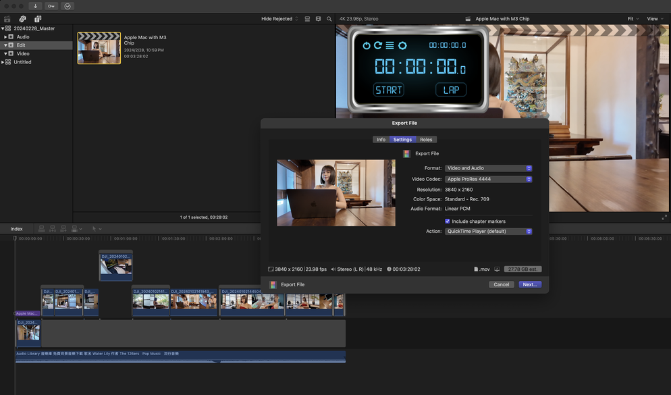Click the timeline playhead at 00:00:00:00
671x395 pixels.
15,238
